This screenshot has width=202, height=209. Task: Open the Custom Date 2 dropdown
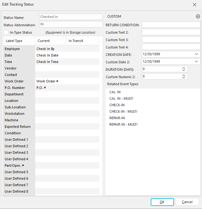[197, 62]
